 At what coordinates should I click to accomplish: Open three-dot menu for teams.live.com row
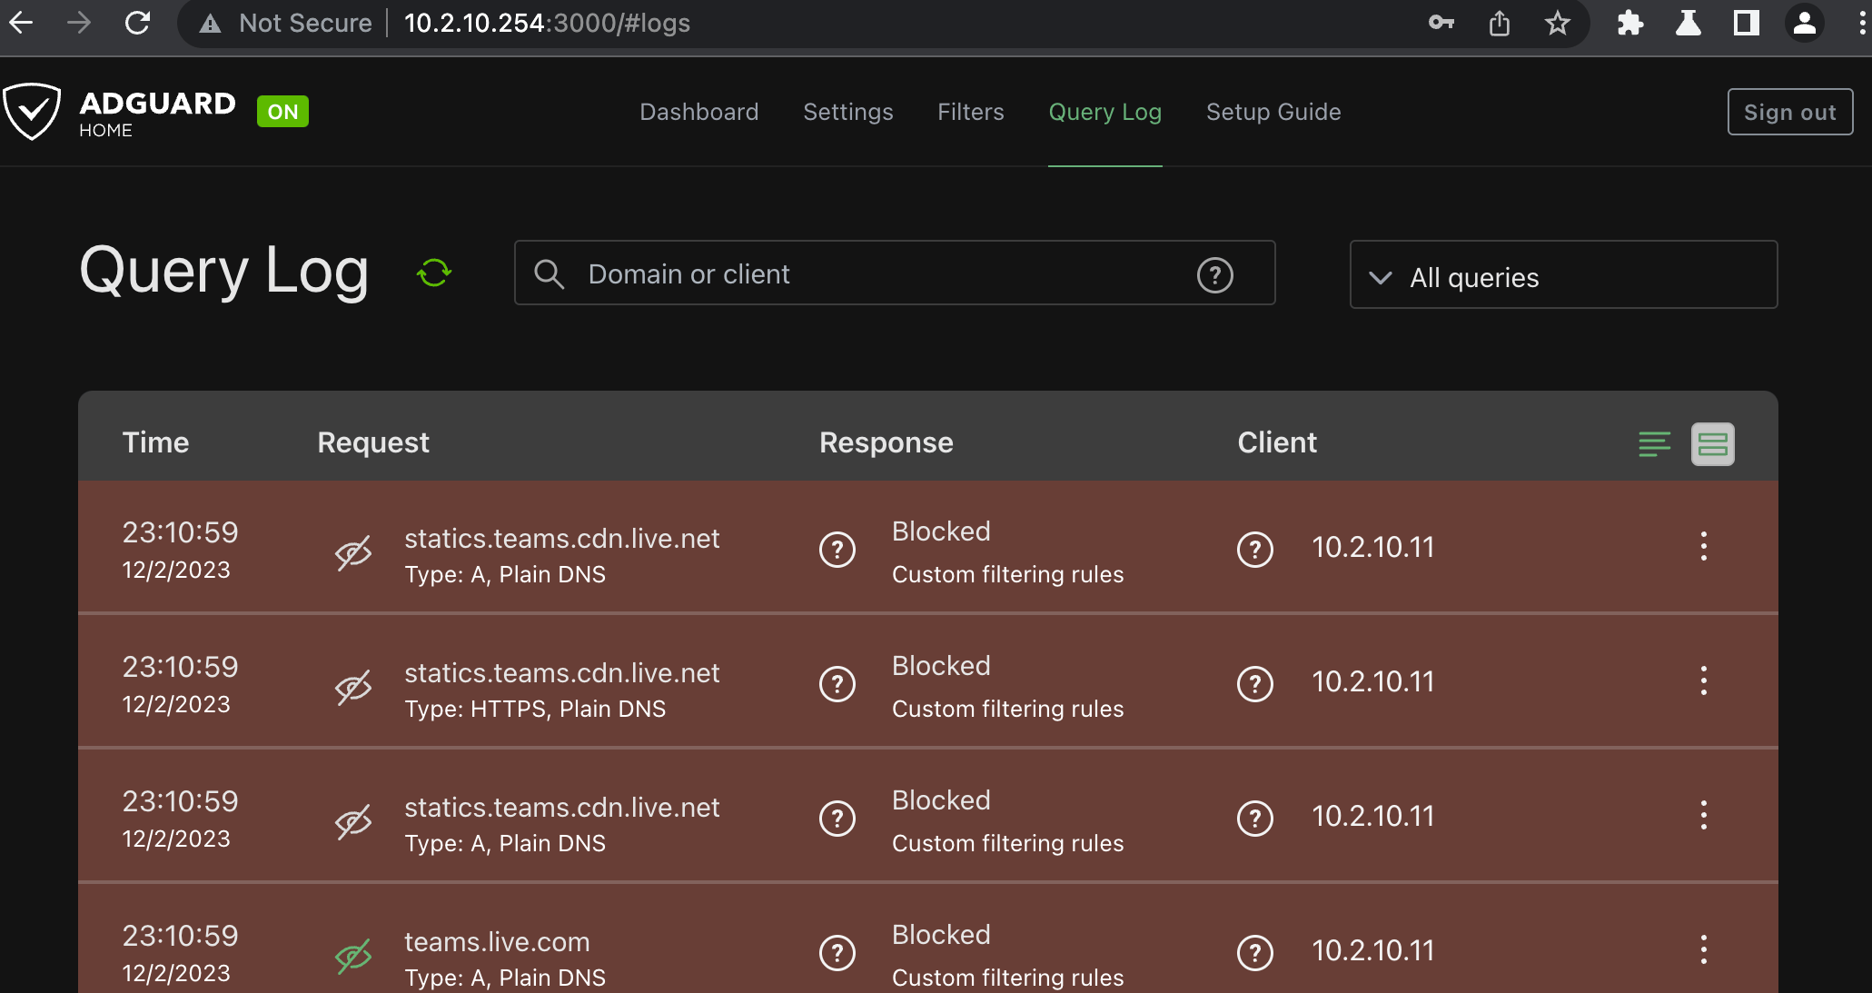click(x=1703, y=950)
